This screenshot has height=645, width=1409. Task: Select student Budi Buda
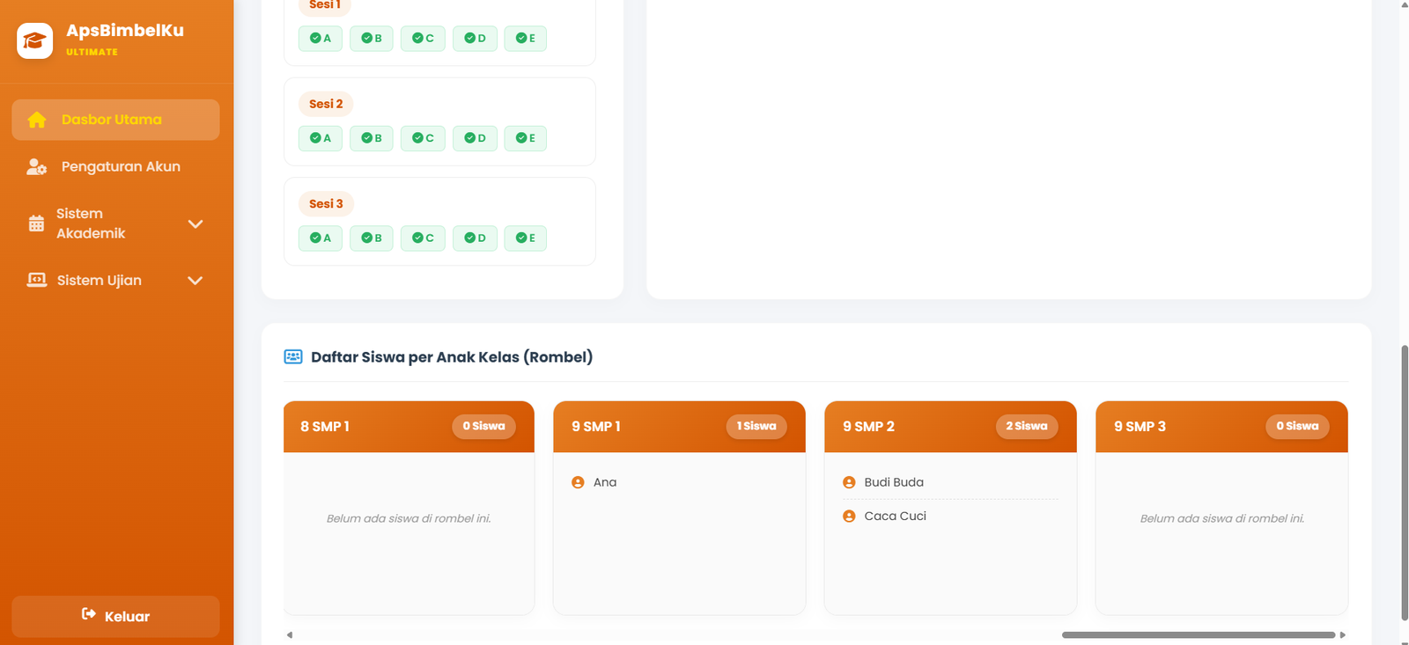894,482
